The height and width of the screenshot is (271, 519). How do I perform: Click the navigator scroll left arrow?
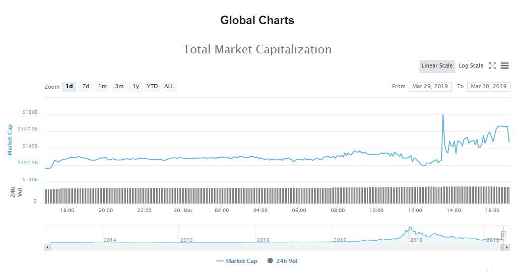[x=48, y=247]
